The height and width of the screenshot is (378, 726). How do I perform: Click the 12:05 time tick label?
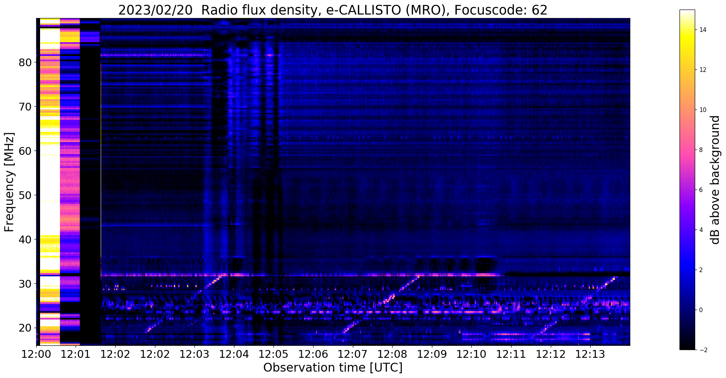click(x=273, y=354)
